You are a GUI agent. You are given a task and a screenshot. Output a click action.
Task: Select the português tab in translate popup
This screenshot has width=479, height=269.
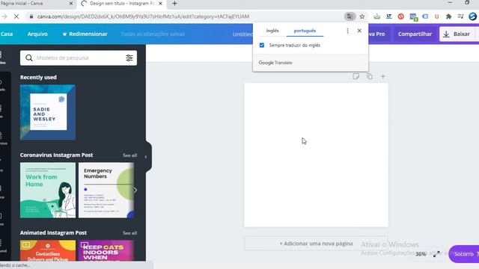[305, 31]
